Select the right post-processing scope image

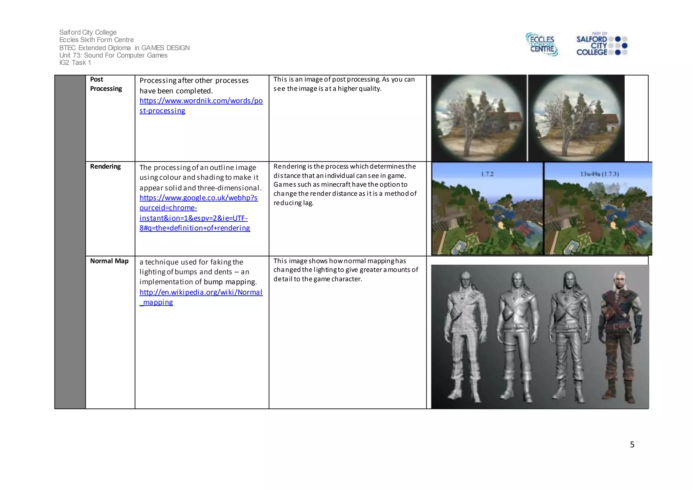tap(576, 118)
